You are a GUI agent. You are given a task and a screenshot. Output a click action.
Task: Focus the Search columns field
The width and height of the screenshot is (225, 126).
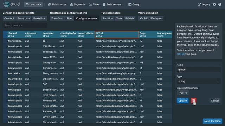click(x=25, y=26)
